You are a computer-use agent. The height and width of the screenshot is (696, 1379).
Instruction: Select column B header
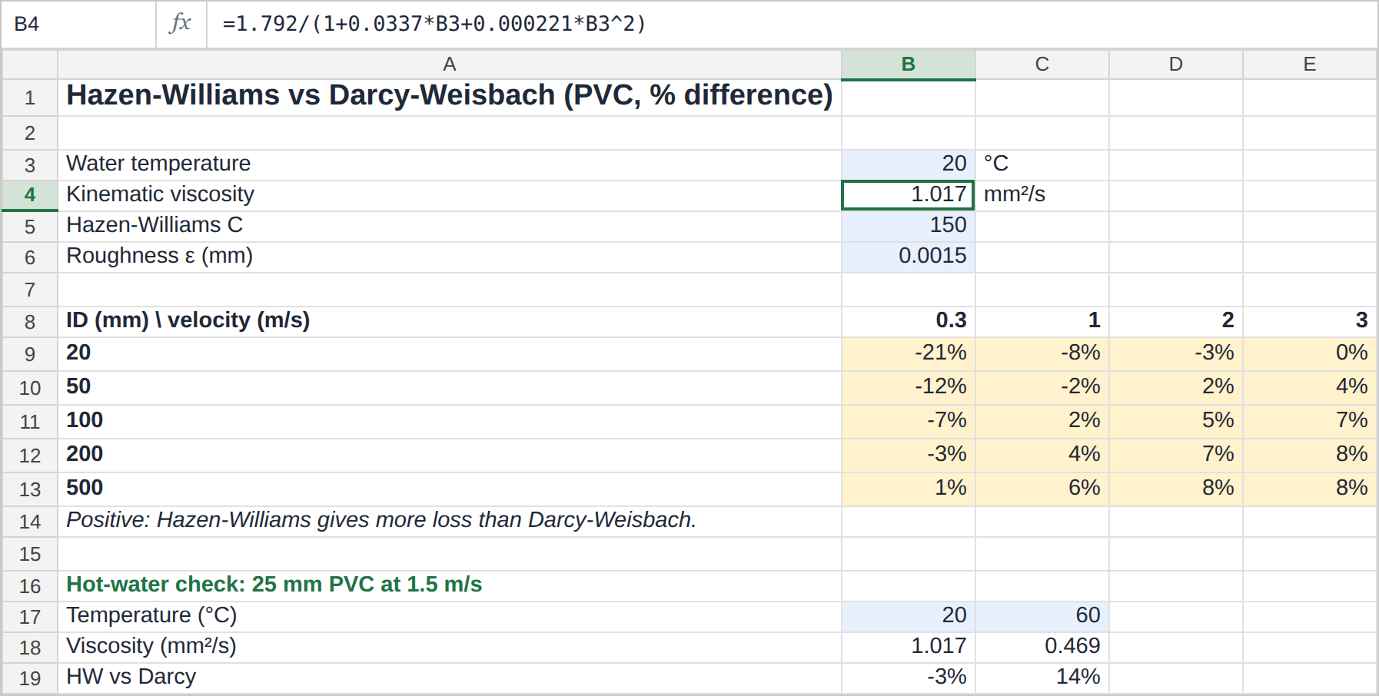click(909, 65)
